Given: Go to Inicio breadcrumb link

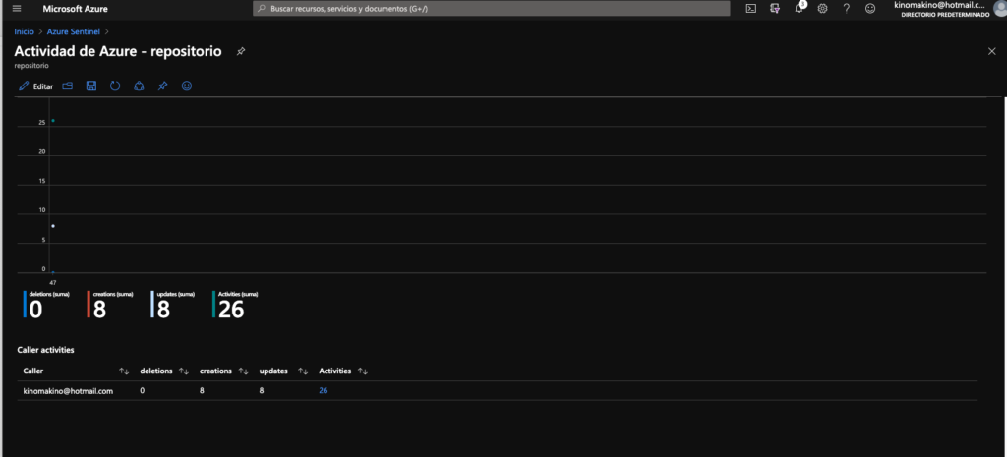Looking at the screenshot, I should (x=24, y=31).
